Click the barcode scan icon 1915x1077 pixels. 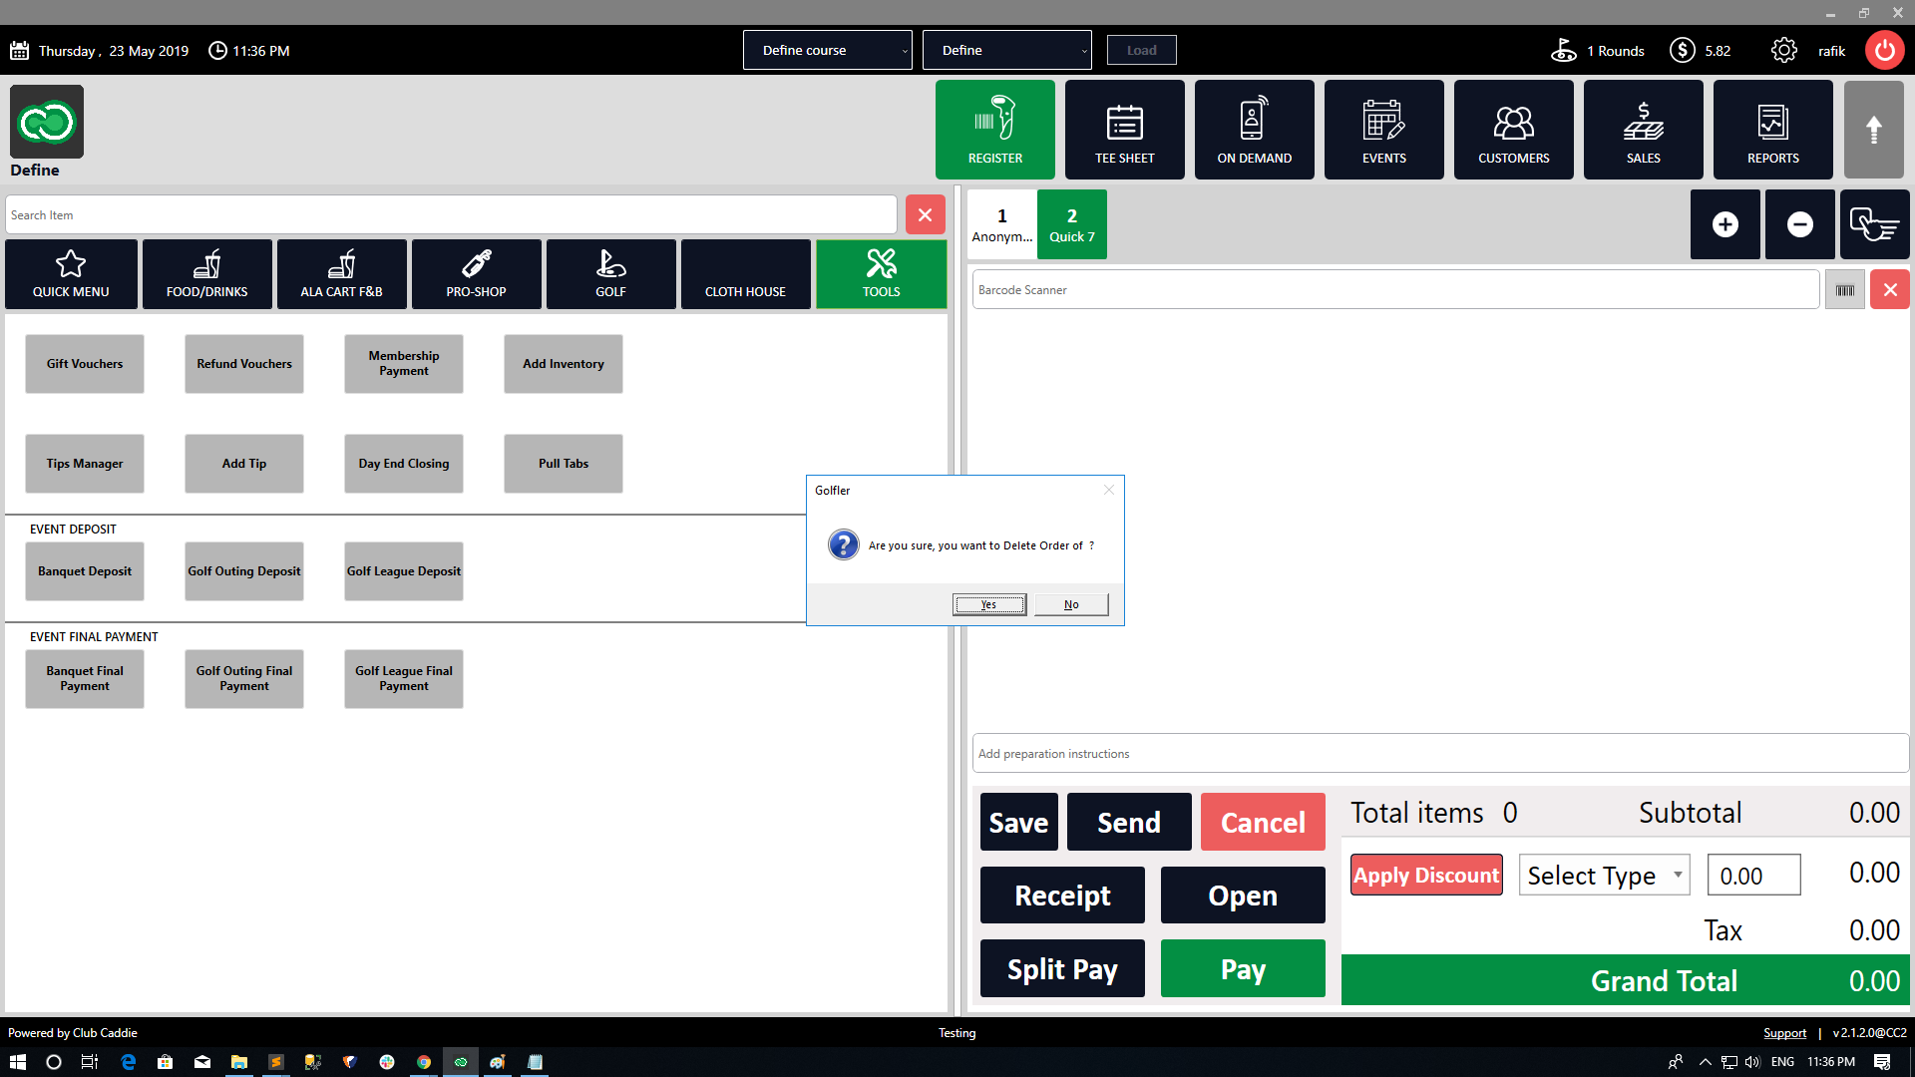pyautogui.click(x=1844, y=290)
